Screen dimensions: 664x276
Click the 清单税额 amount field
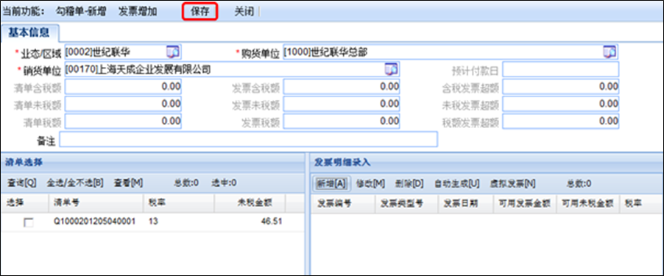pos(123,121)
